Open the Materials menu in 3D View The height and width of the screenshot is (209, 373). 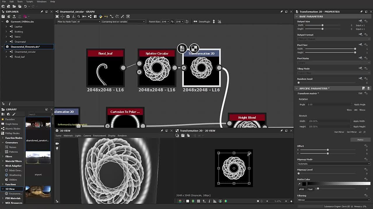tap(68, 136)
